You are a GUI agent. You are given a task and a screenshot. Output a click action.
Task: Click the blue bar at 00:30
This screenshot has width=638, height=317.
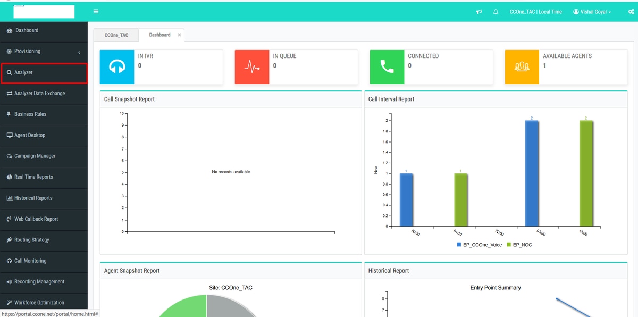406,200
